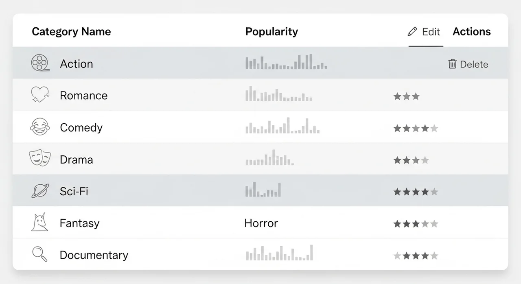Click the Documentary popularity bar chart
The width and height of the screenshot is (521, 284).
coord(279,253)
